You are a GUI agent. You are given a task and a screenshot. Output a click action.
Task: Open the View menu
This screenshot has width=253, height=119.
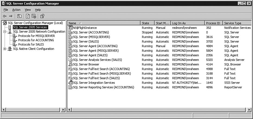(28, 10)
